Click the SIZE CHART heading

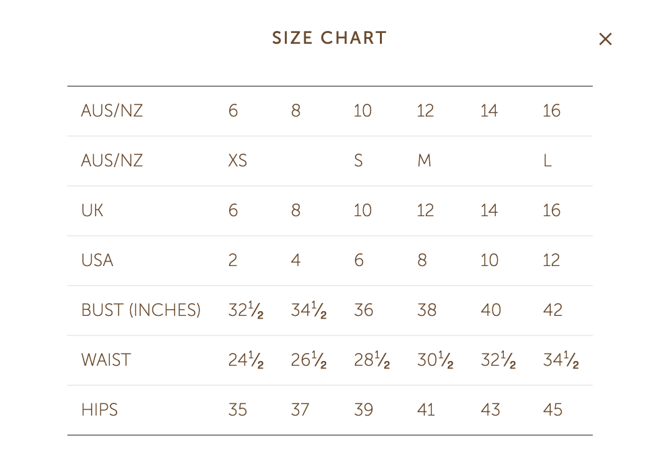click(329, 38)
